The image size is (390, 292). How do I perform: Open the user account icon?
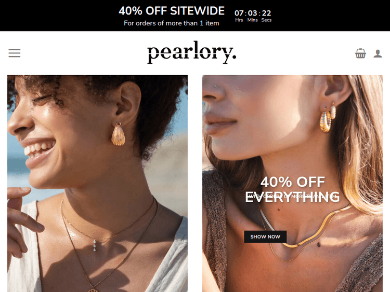coord(378,53)
